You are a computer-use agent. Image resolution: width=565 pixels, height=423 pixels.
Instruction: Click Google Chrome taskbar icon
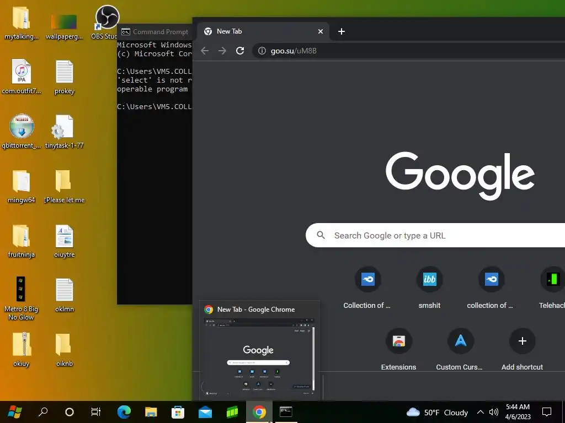259,412
